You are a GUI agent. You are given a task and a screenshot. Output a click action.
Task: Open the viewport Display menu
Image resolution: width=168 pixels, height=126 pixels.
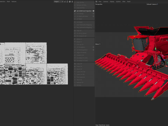[112, 1]
